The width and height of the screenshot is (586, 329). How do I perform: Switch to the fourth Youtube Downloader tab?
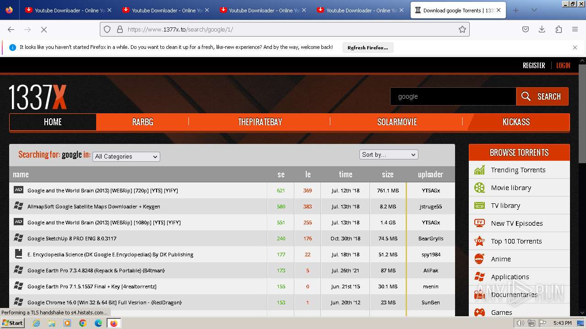360,10
